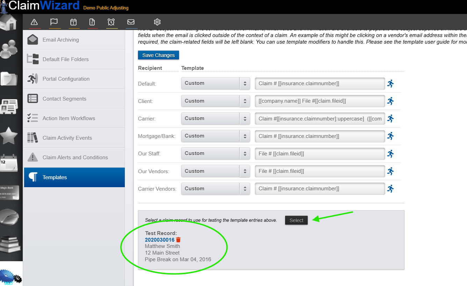Edit the Carrier subject template field
Viewport: 467px width, 286px height.
click(320, 118)
